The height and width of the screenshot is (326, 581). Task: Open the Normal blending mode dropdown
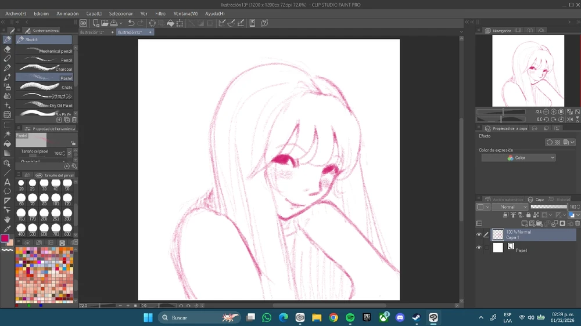tap(510, 207)
